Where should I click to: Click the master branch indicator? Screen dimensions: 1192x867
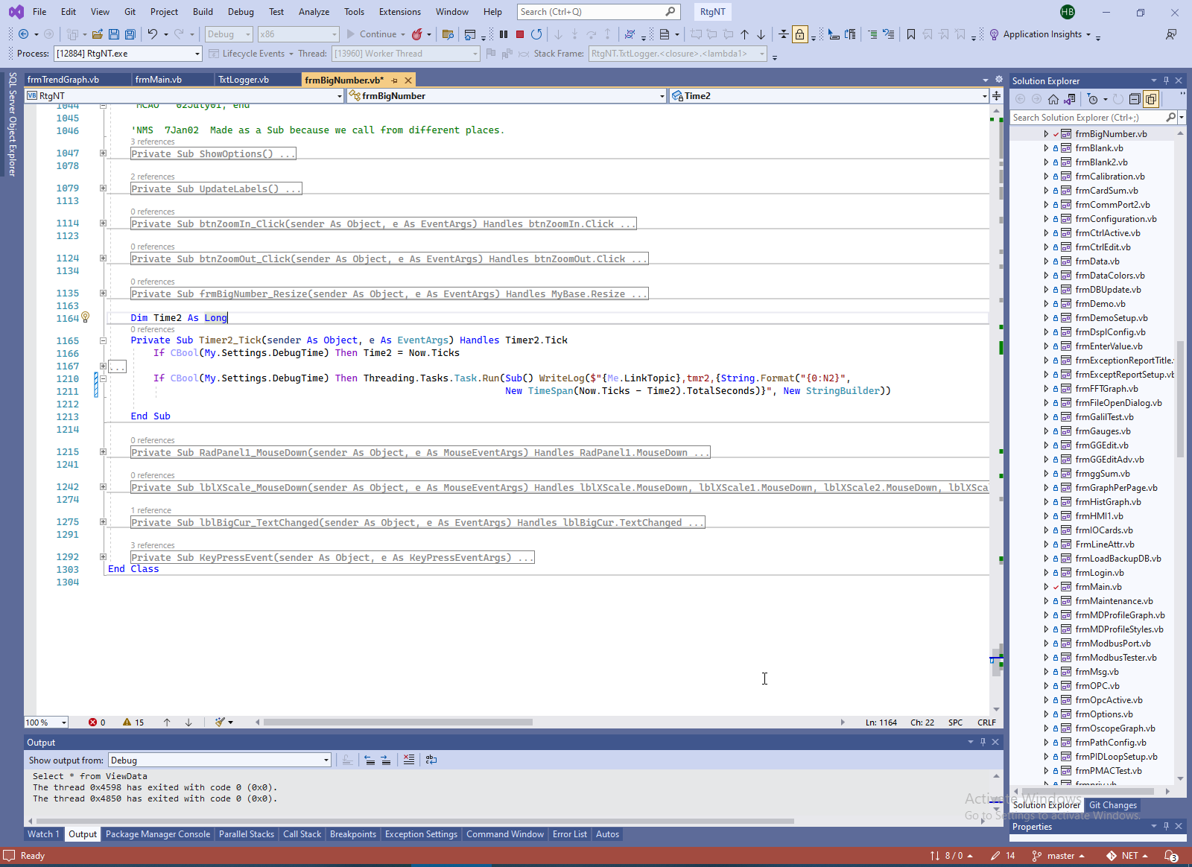[x=1058, y=856]
